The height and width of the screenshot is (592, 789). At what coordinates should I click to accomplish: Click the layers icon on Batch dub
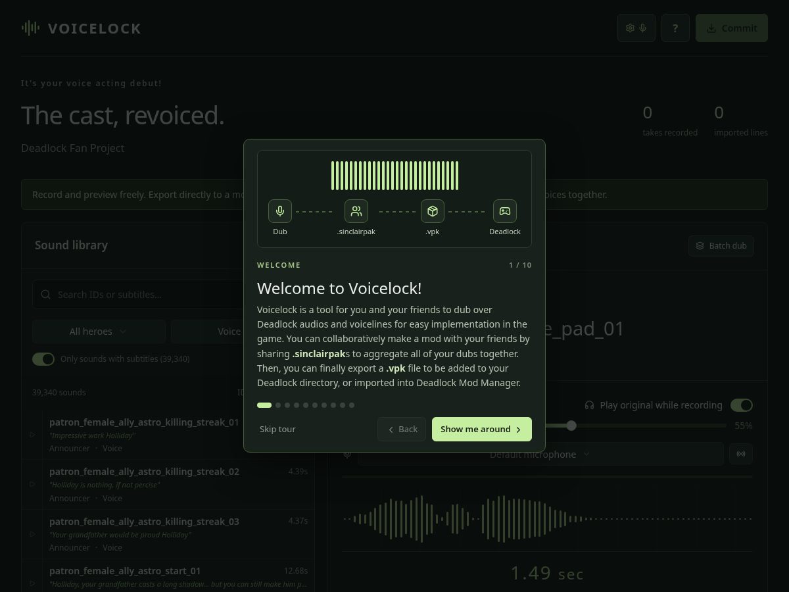coord(700,245)
